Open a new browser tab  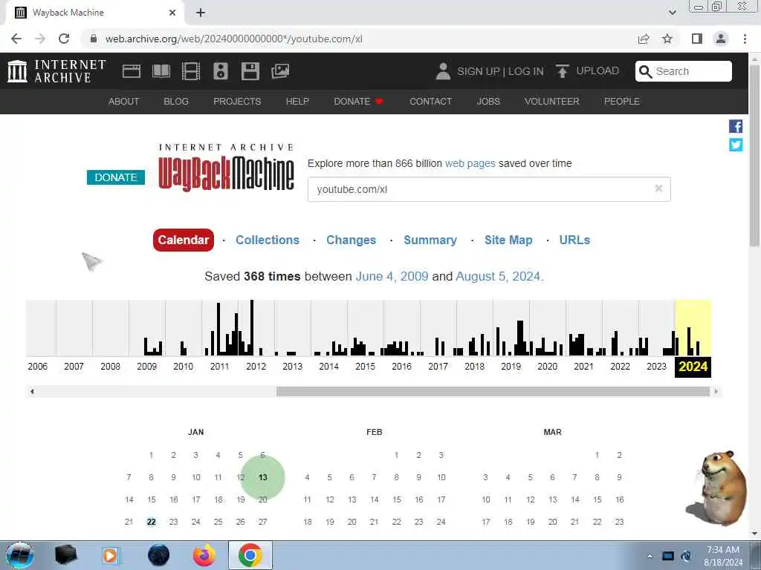[201, 13]
